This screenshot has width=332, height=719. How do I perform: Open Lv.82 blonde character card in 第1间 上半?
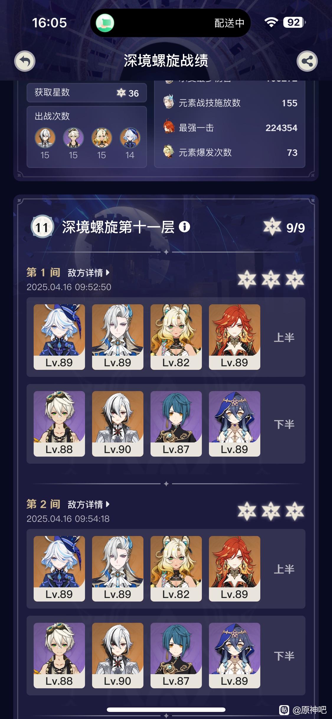(176, 337)
